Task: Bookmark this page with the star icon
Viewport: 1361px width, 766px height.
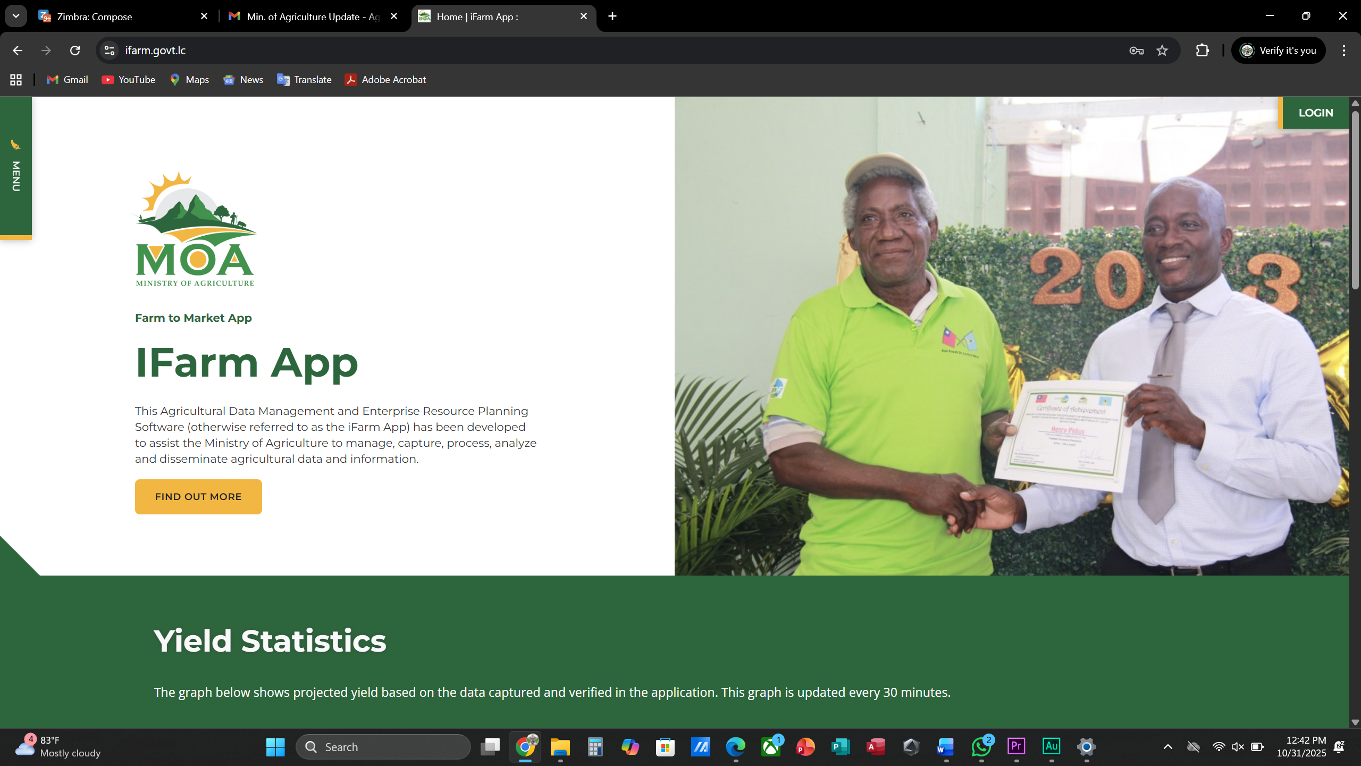Action: click(1162, 51)
